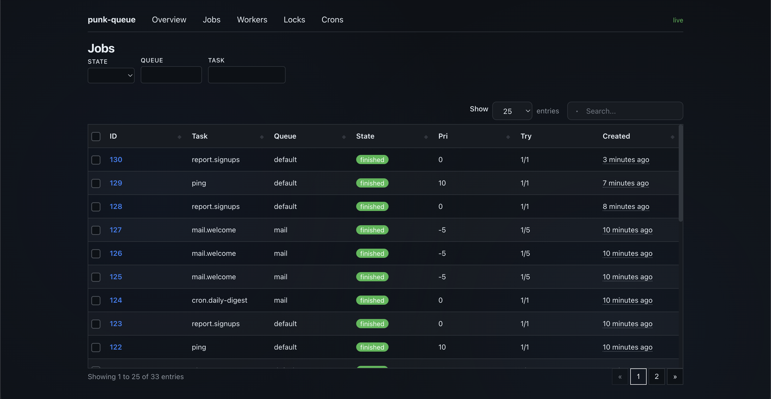Click the mail queue cell of job 124

click(280, 300)
